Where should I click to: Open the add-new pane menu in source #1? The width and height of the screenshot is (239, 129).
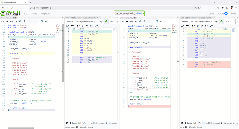[x=11, y=21]
